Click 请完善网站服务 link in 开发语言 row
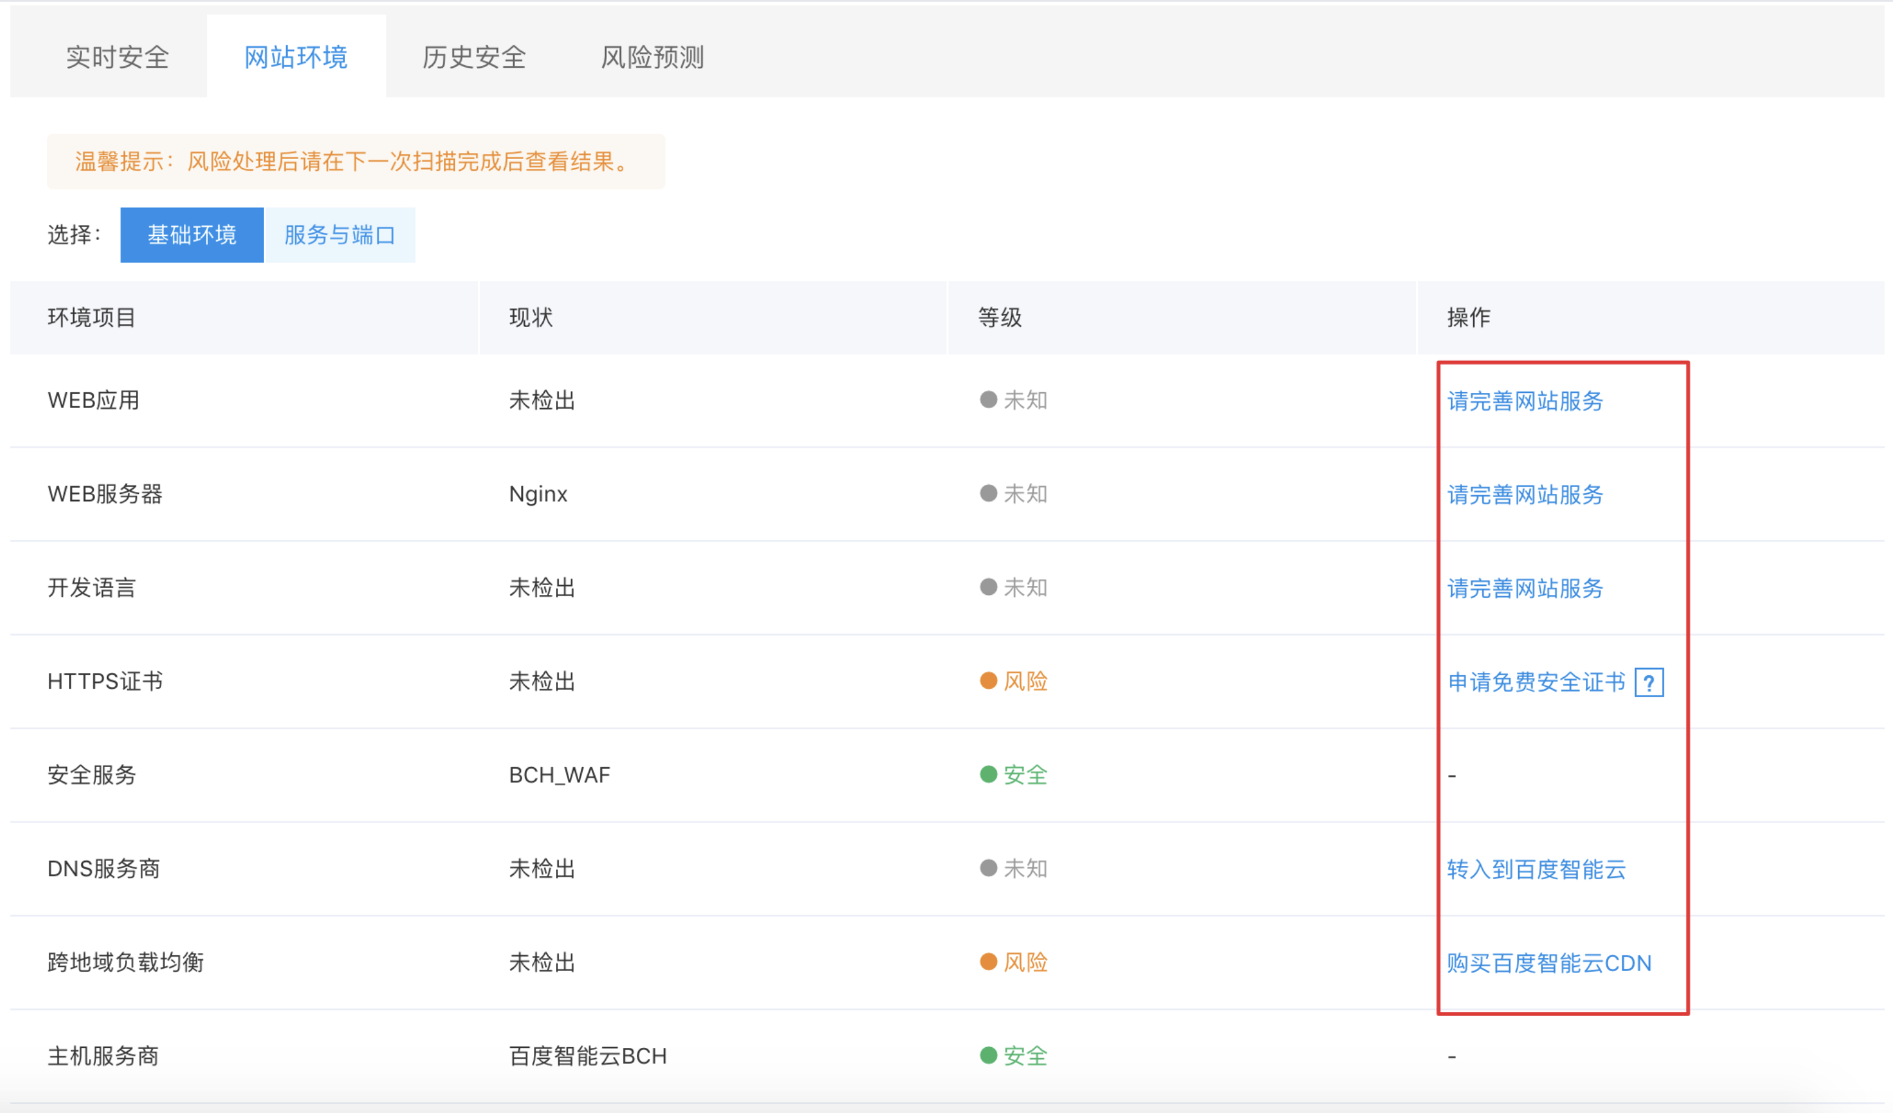 click(x=1525, y=588)
